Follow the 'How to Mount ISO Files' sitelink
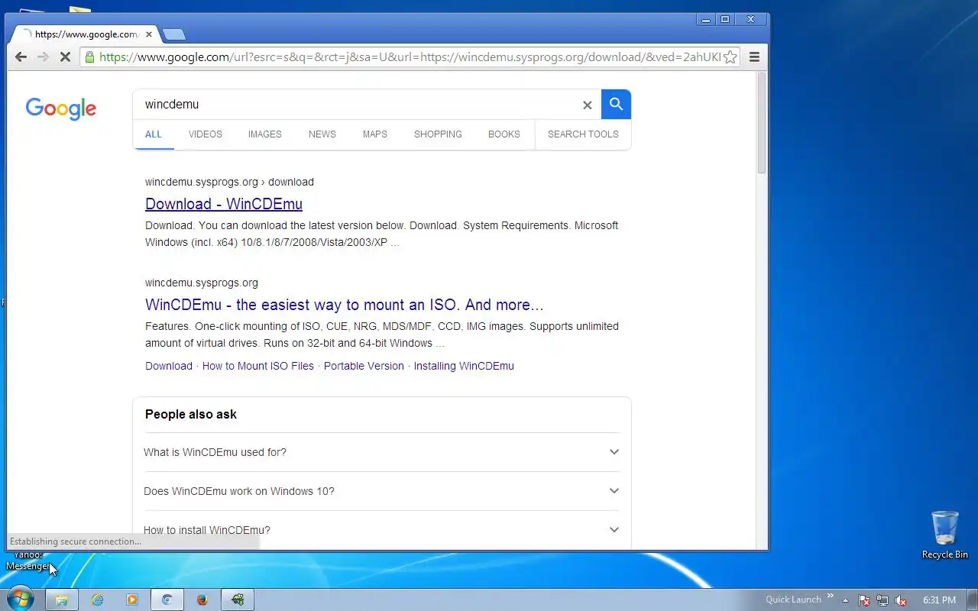Screen dimensions: 978x611 (x=258, y=366)
